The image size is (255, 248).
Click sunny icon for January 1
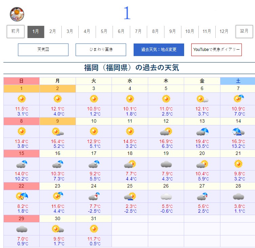click(22, 99)
